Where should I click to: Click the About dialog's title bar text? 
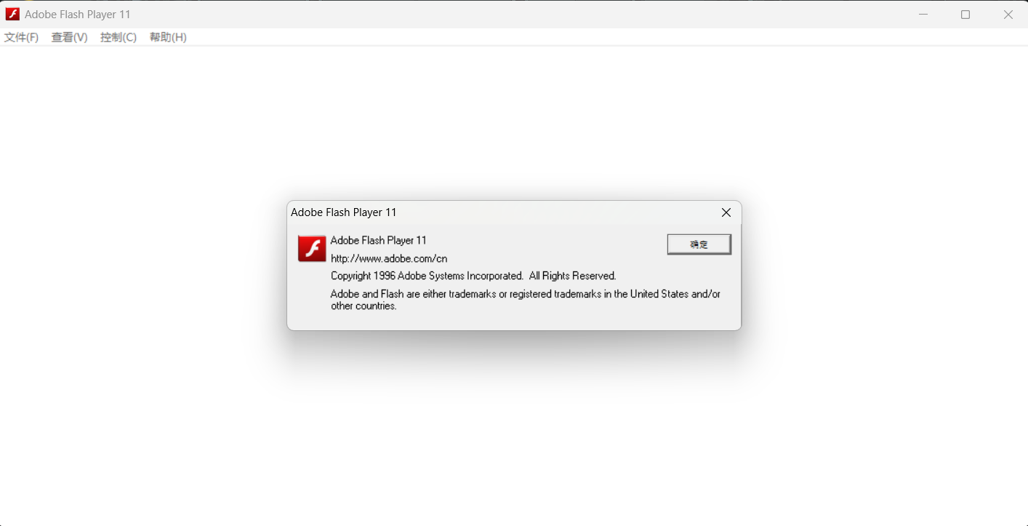tap(344, 212)
